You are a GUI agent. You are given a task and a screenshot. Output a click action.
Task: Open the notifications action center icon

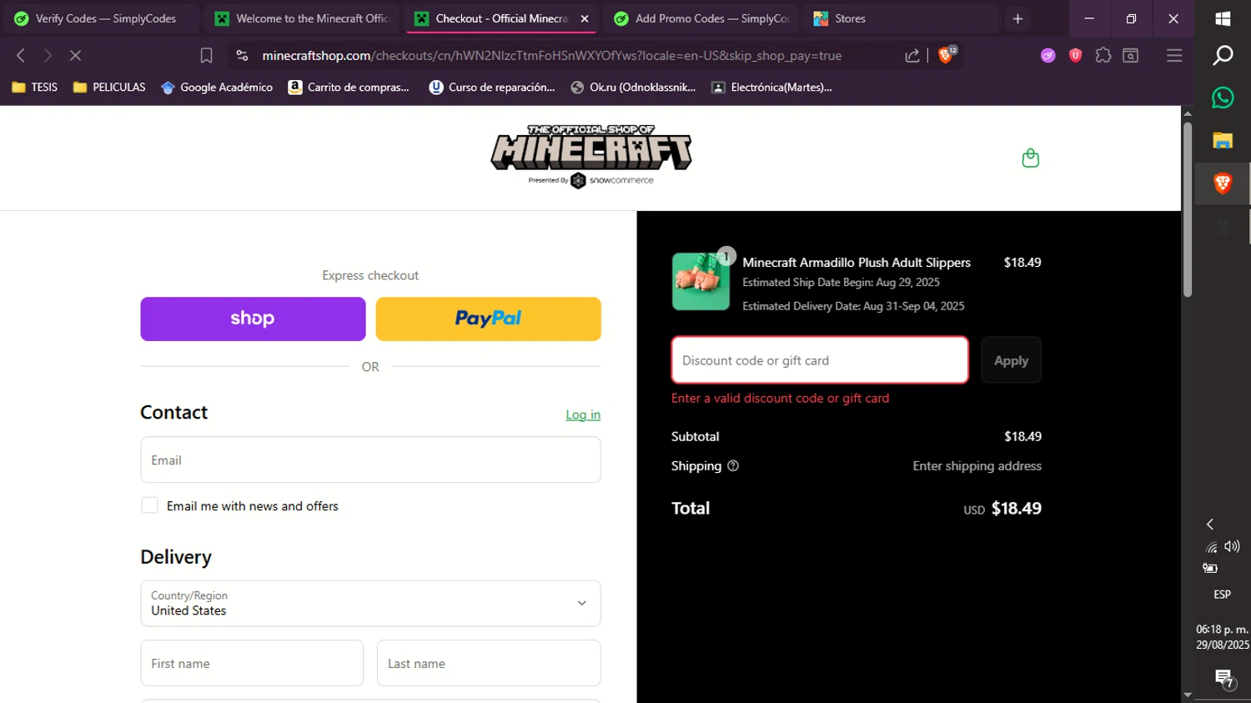pos(1223,678)
